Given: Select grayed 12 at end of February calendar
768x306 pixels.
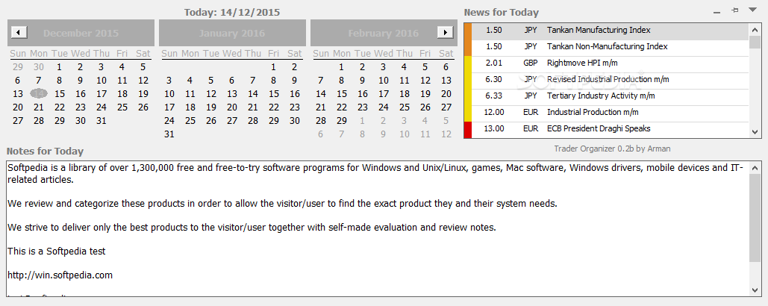Looking at the screenshot, I should 446,134.
